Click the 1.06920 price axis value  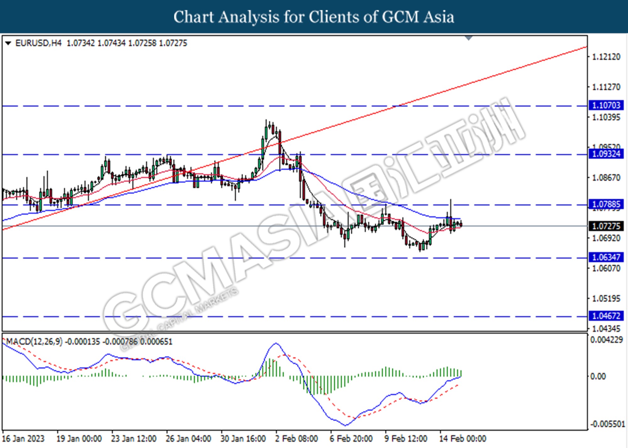(606, 238)
